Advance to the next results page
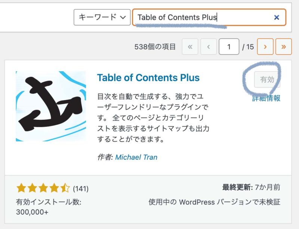Screen dimensions: 299x229 265,47
